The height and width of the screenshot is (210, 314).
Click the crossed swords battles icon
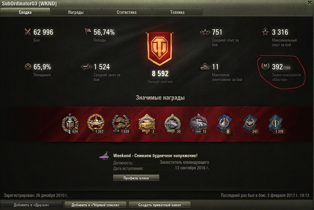click(x=28, y=32)
